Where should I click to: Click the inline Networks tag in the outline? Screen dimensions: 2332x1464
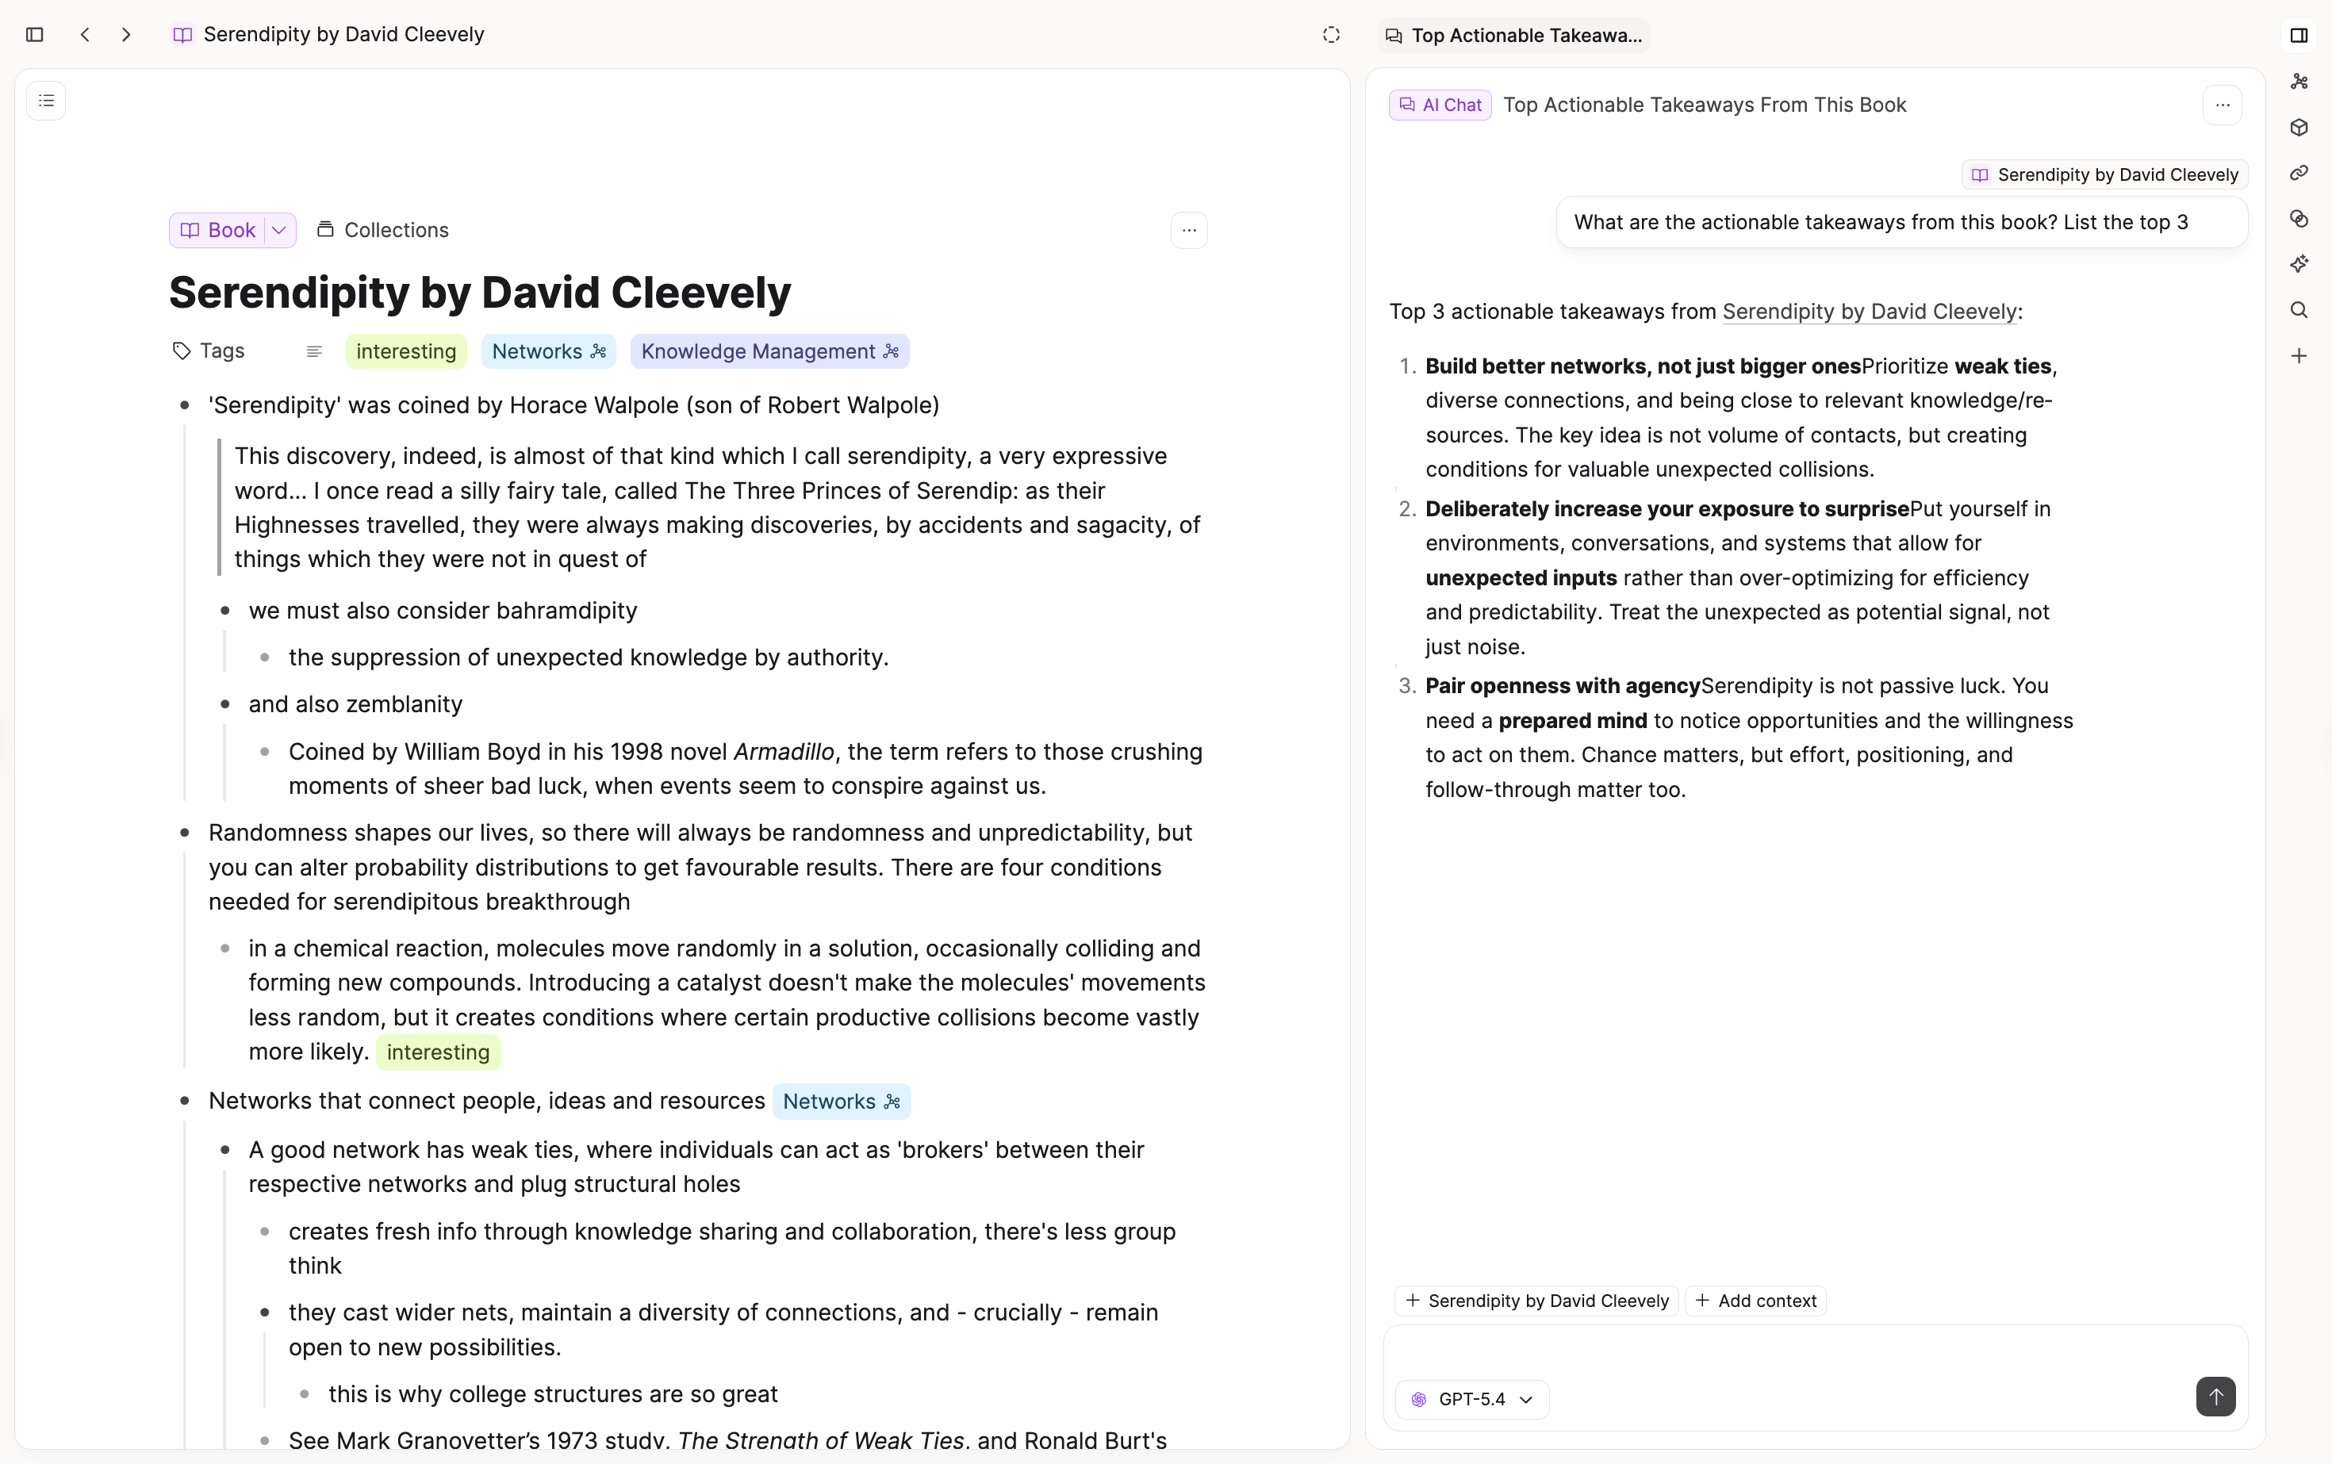842,1102
